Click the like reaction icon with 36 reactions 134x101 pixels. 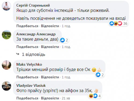(111, 24)
